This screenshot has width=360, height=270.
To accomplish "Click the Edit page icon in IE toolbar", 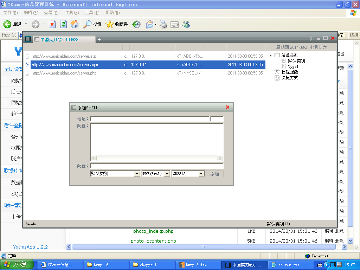I will coord(174,24).
